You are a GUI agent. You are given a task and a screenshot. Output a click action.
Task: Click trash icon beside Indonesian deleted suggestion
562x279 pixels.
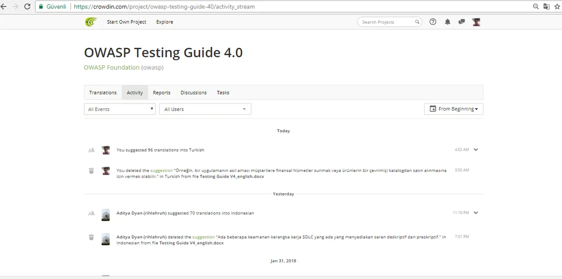click(91, 237)
